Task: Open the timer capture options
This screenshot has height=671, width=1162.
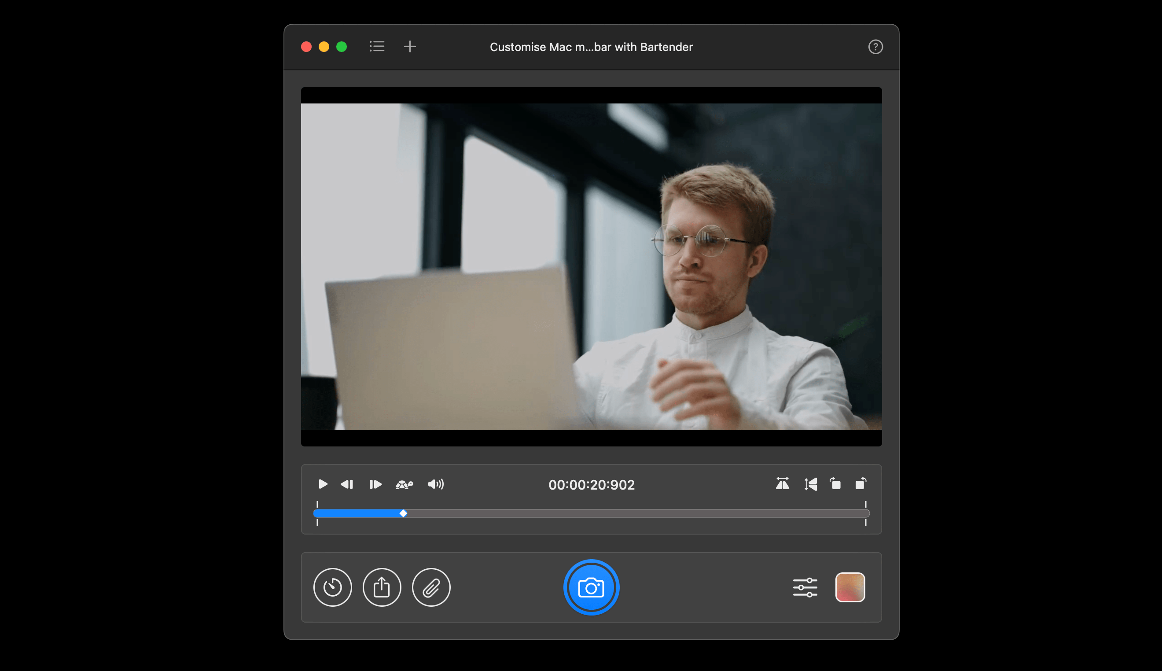Action: 332,587
